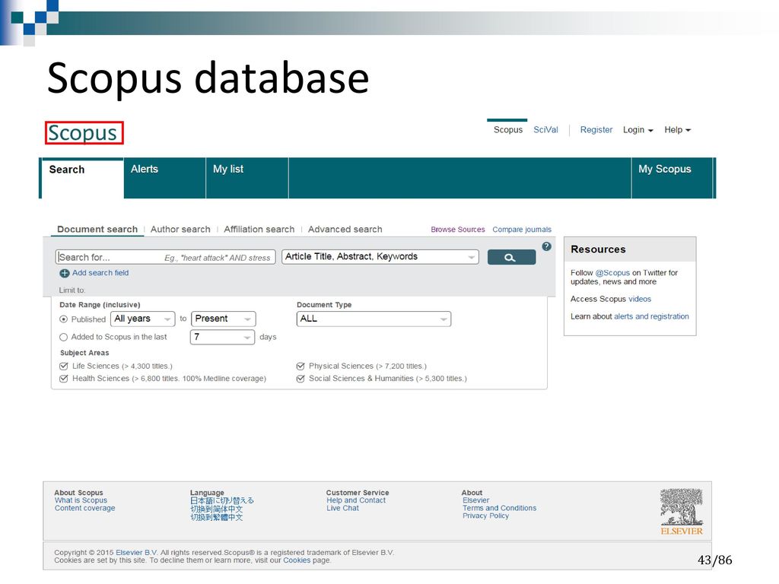Open the Scopus videos link
779x584 pixels.
pos(640,299)
